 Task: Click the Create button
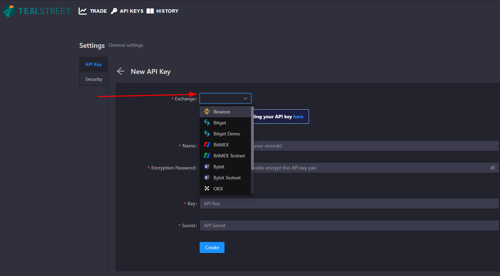212,247
